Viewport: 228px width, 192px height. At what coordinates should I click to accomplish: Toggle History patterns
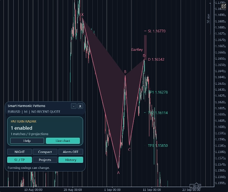pyautogui.click(x=71, y=160)
